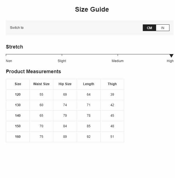Select size 140 row label
Viewport: 175px width, 178px height.
pyautogui.click(x=18, y=116)
